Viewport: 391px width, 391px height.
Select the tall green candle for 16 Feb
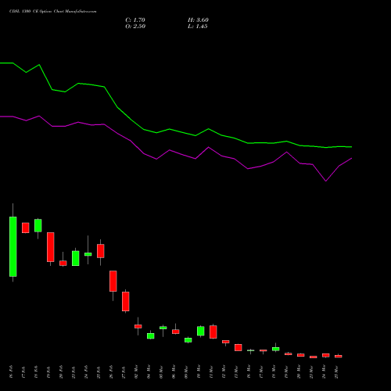[13, 246]
